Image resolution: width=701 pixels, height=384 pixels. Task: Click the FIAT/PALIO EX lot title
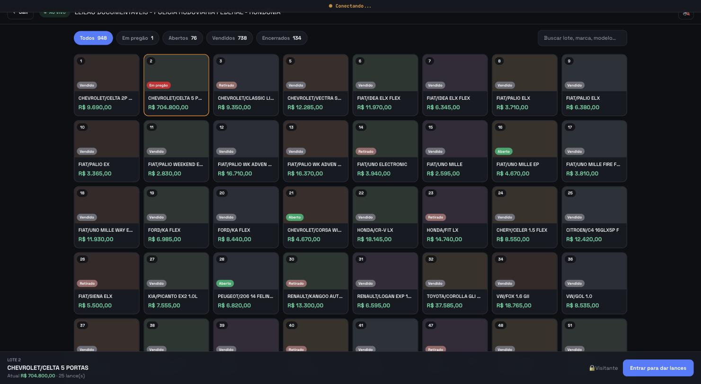[94, 165]
